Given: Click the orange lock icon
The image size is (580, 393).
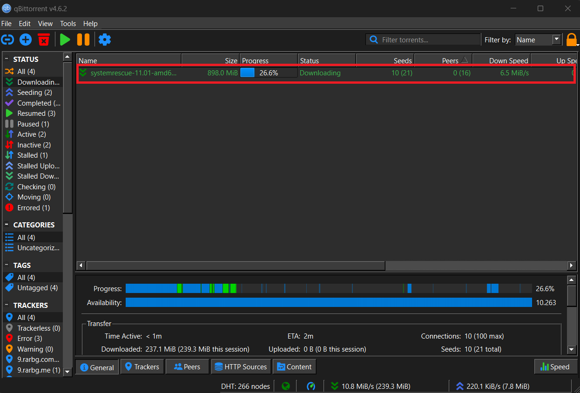Looking at the screenshot, I should coord(572,40).
